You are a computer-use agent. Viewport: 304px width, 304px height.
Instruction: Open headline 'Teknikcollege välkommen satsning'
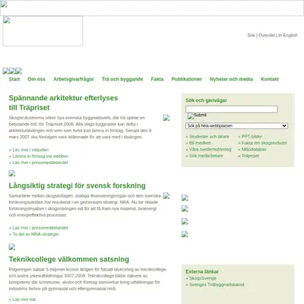tap(69, 259)
